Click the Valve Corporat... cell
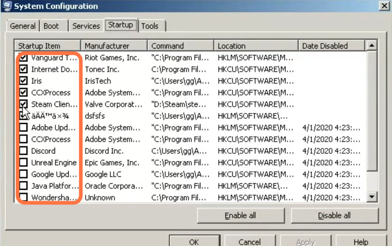 113,104
